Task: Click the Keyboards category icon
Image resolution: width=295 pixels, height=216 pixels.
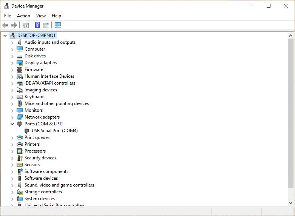Action: click(20, 97)
